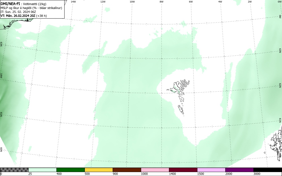Click the dark green 400–500 legend swatch

[70, 170]
